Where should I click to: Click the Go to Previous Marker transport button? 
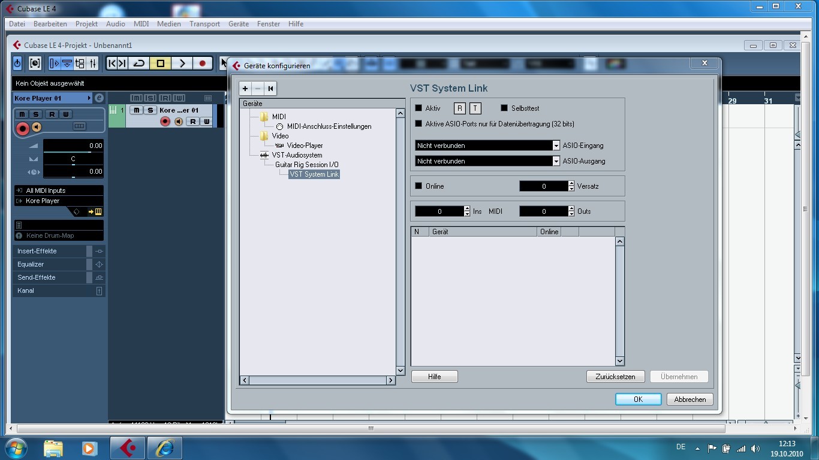(112, 63)
